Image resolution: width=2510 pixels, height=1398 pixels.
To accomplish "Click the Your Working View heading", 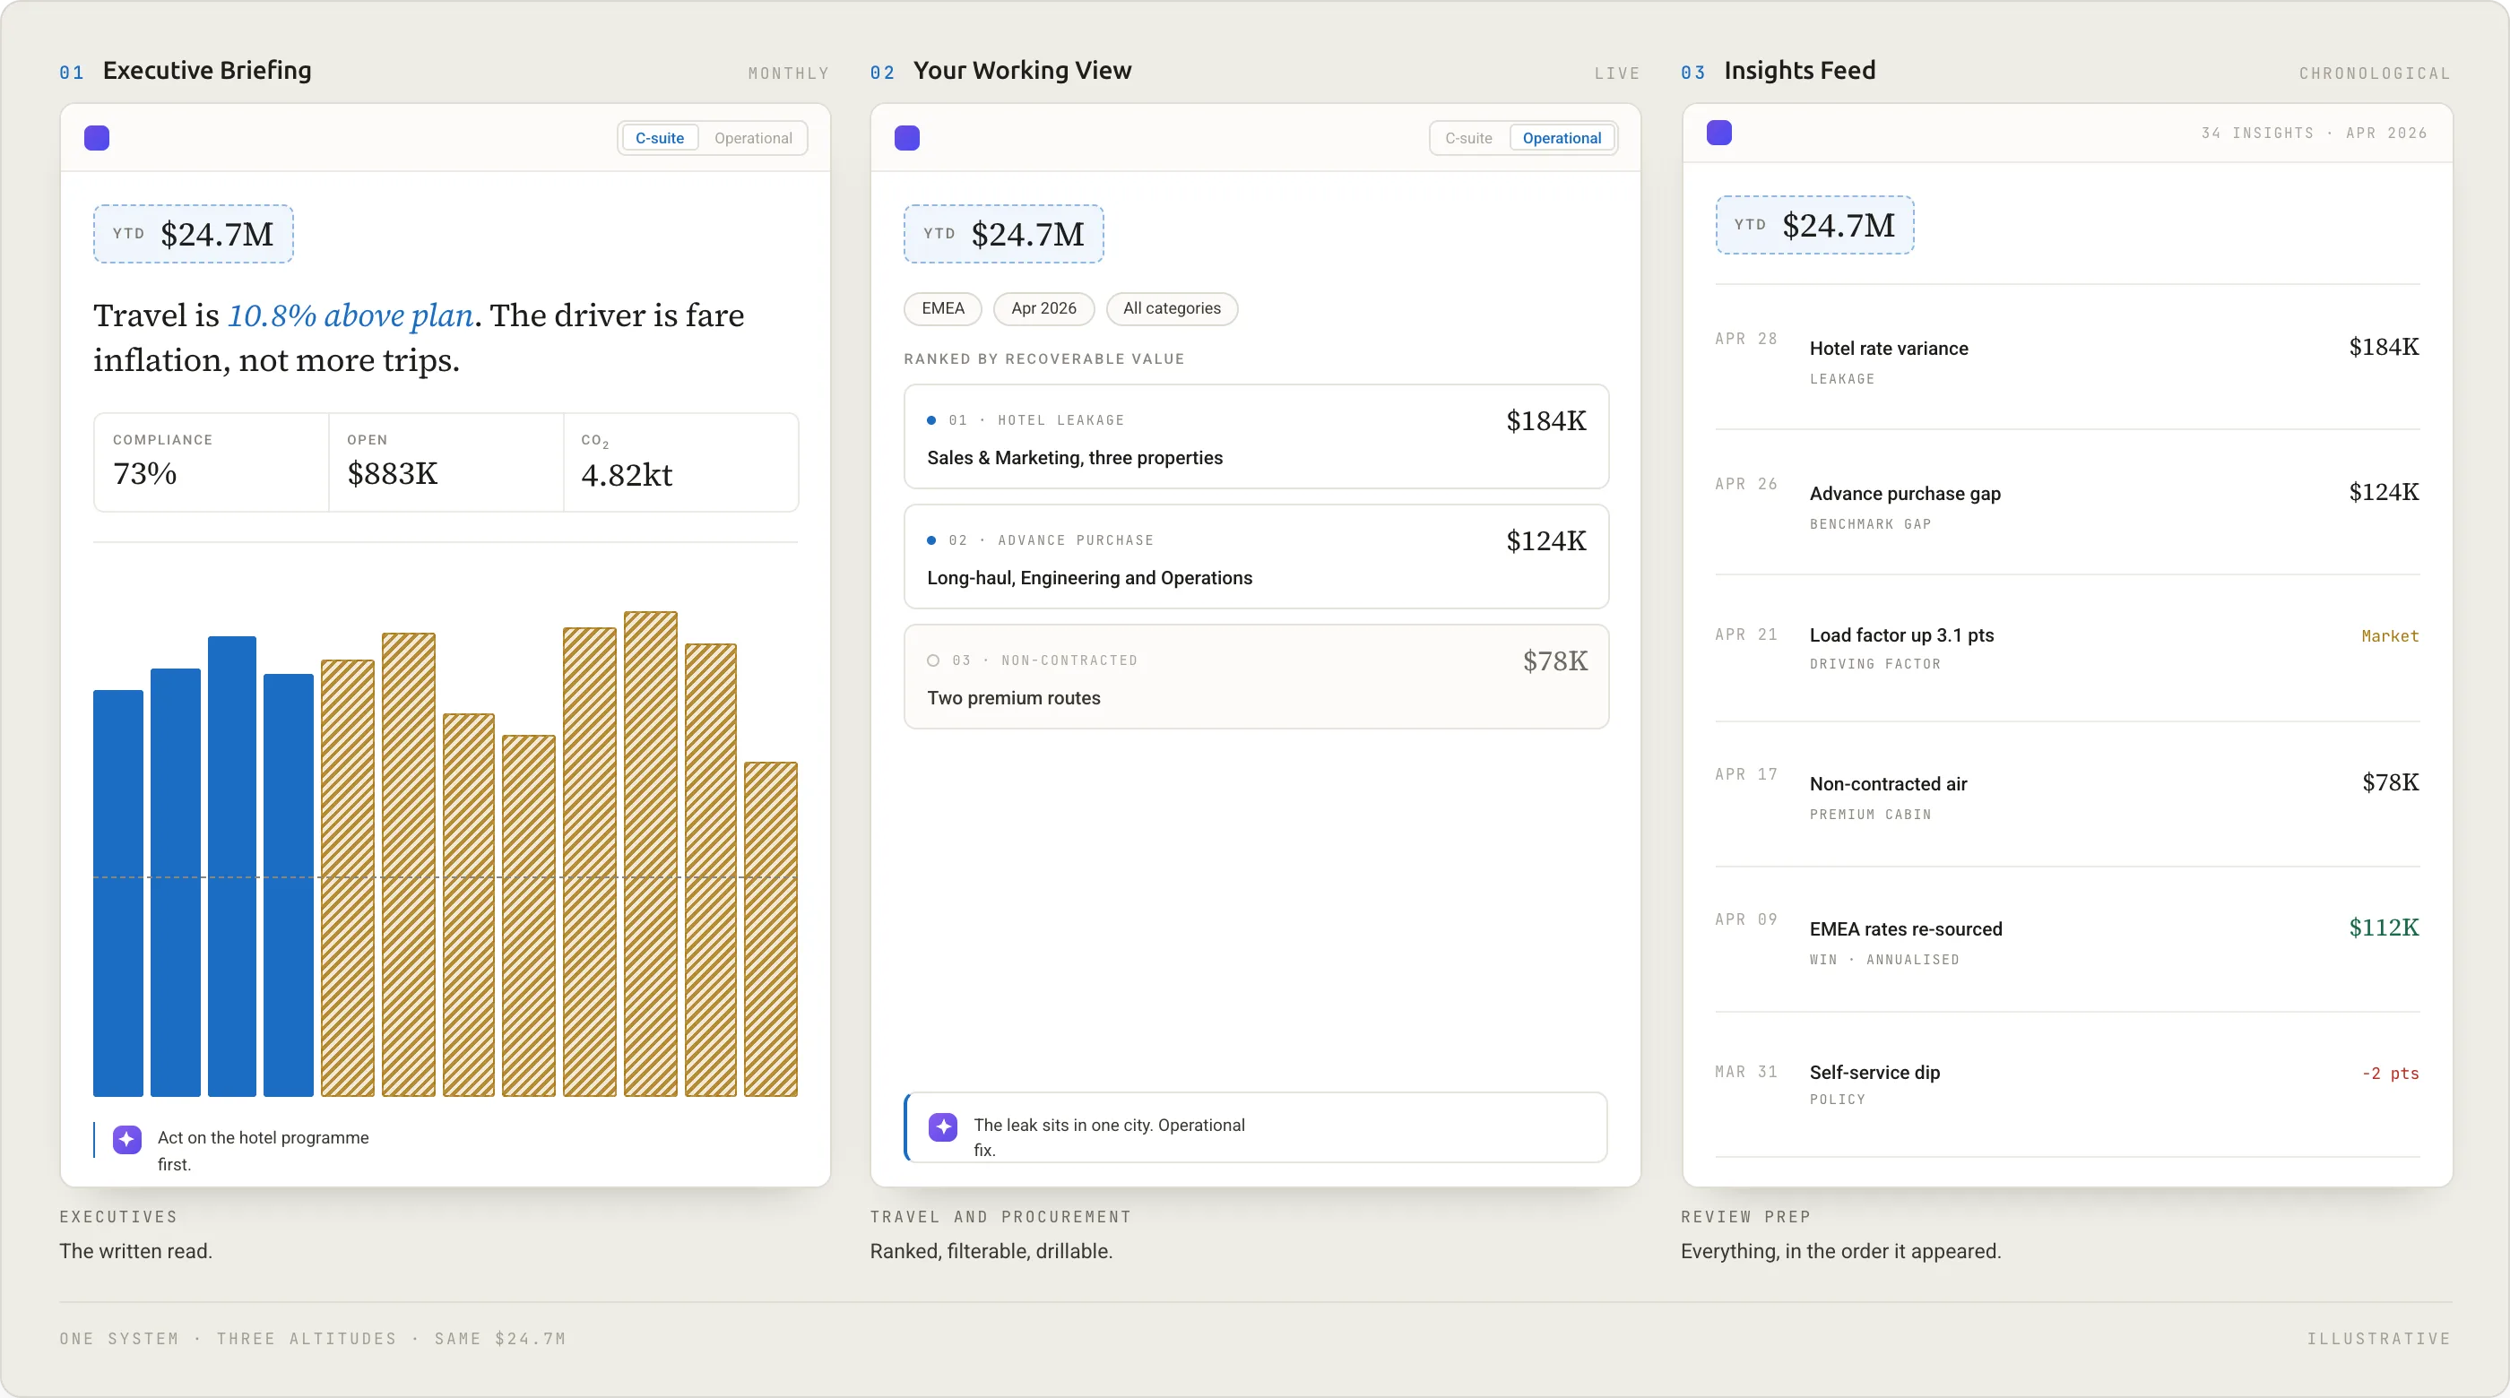I will [1022, 71].
